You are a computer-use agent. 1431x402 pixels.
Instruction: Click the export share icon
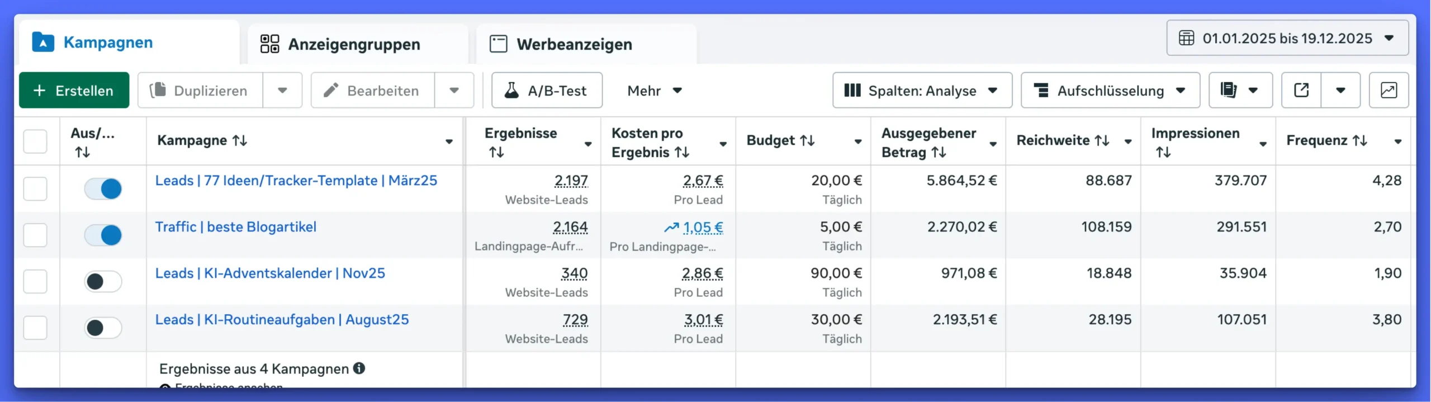(1301, 90)
